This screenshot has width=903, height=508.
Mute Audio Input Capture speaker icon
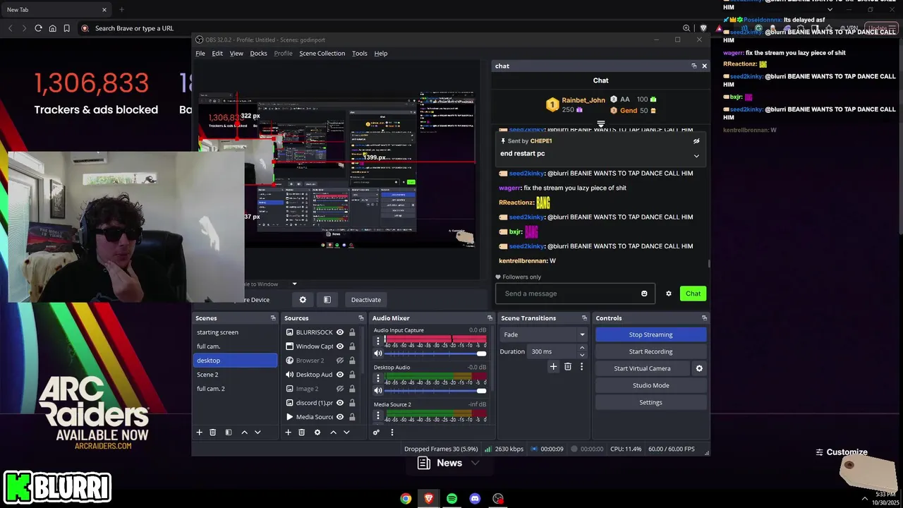point(378,353)
